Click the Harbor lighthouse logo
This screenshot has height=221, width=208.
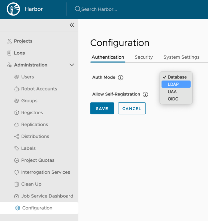(13, 9)
